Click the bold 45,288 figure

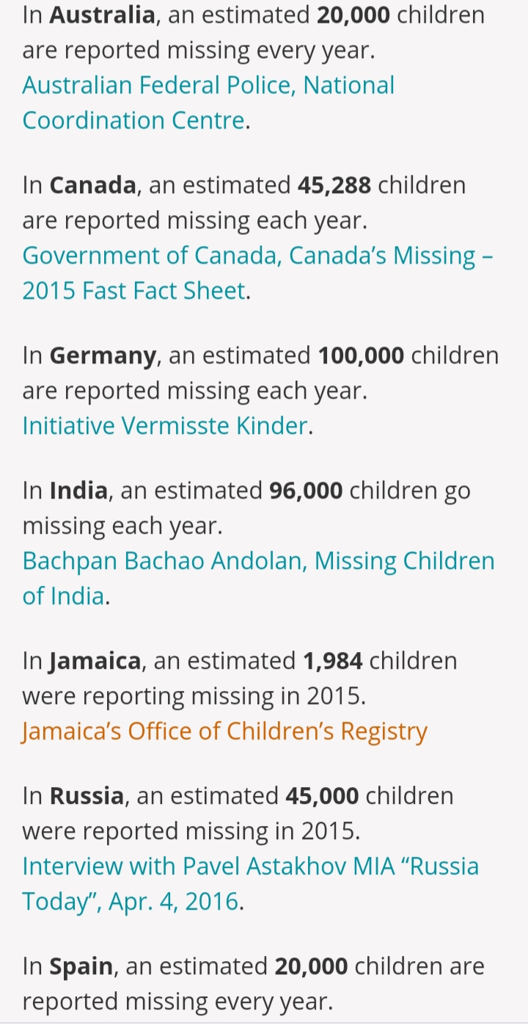(x=334, y=185)
